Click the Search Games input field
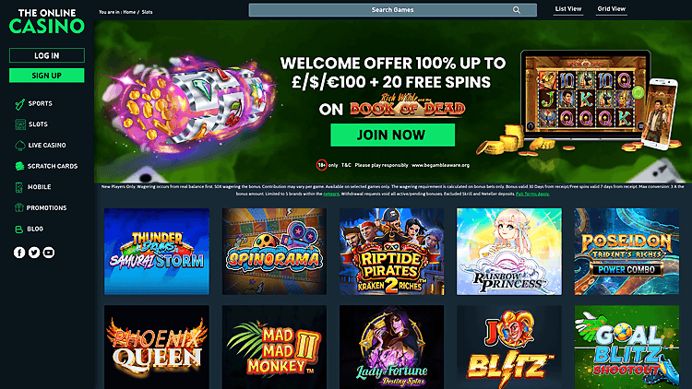Image resolution: width=692 pixels, height=389 pixels. (x=392, y=10)
